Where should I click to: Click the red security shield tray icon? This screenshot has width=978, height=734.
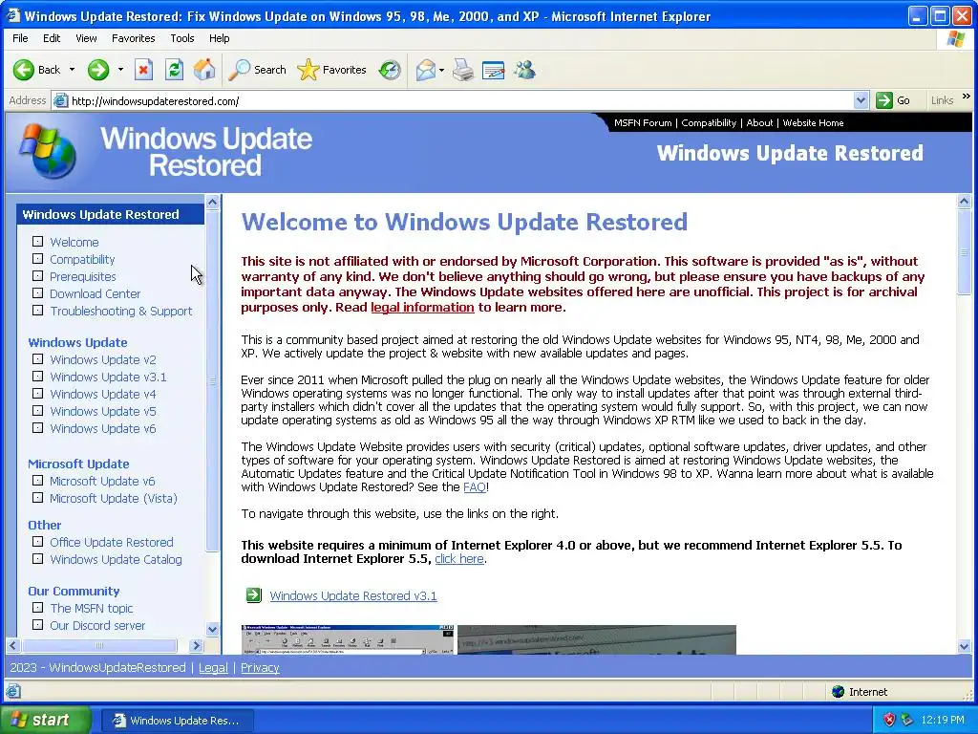pyautogui.click(x=889, y=720)
